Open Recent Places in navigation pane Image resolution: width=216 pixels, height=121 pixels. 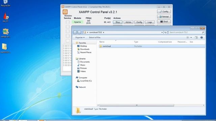coord(86,52)
